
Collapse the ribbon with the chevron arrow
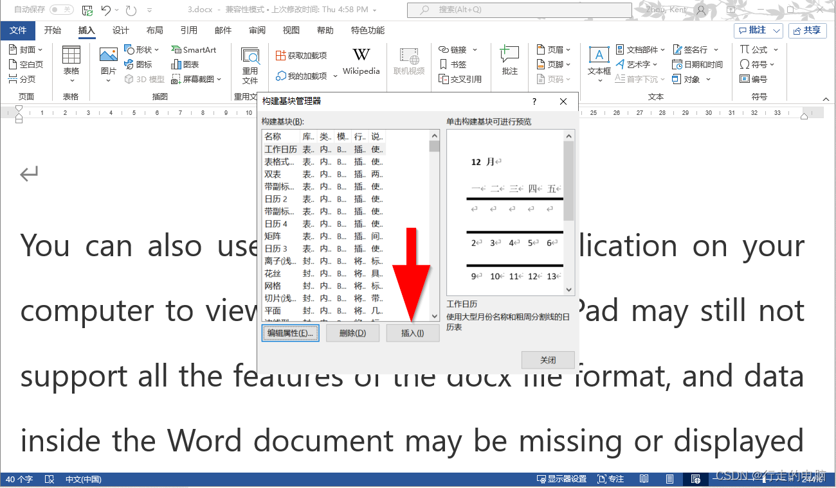tap(826, 98)
